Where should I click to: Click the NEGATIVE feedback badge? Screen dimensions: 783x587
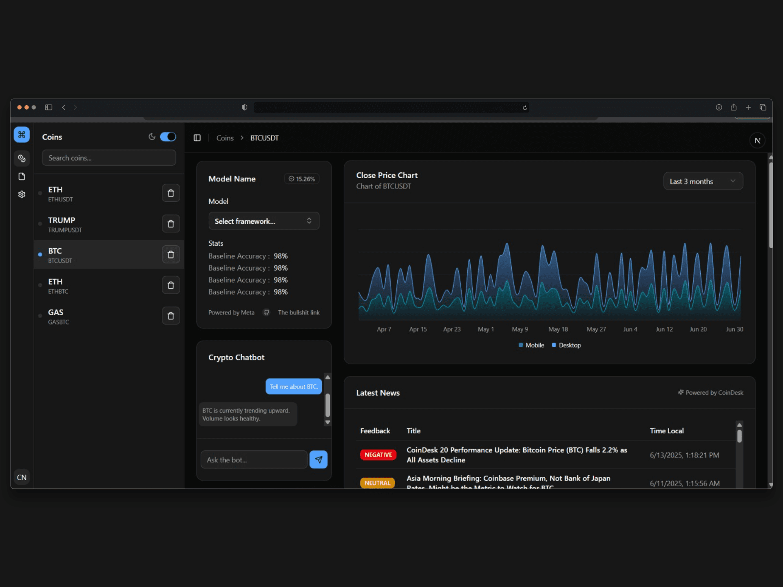[x=378, y=455]
